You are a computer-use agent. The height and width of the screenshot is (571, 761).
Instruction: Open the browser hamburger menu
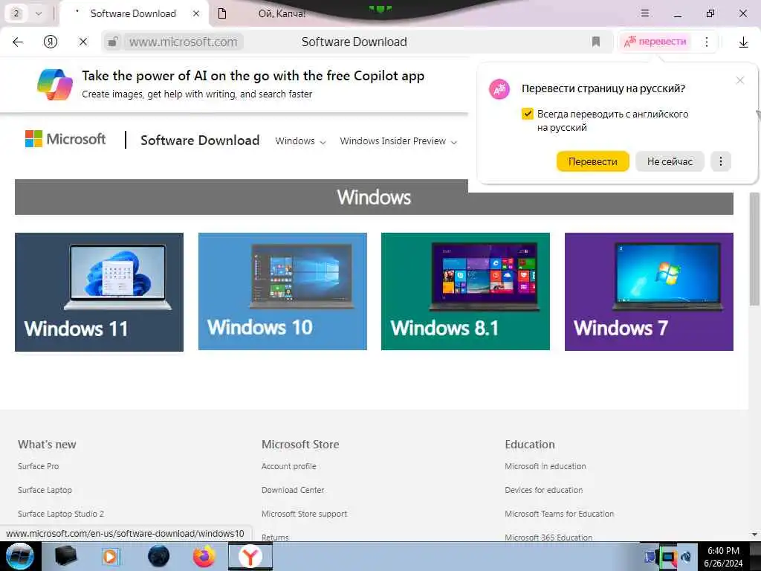(644, 13)
